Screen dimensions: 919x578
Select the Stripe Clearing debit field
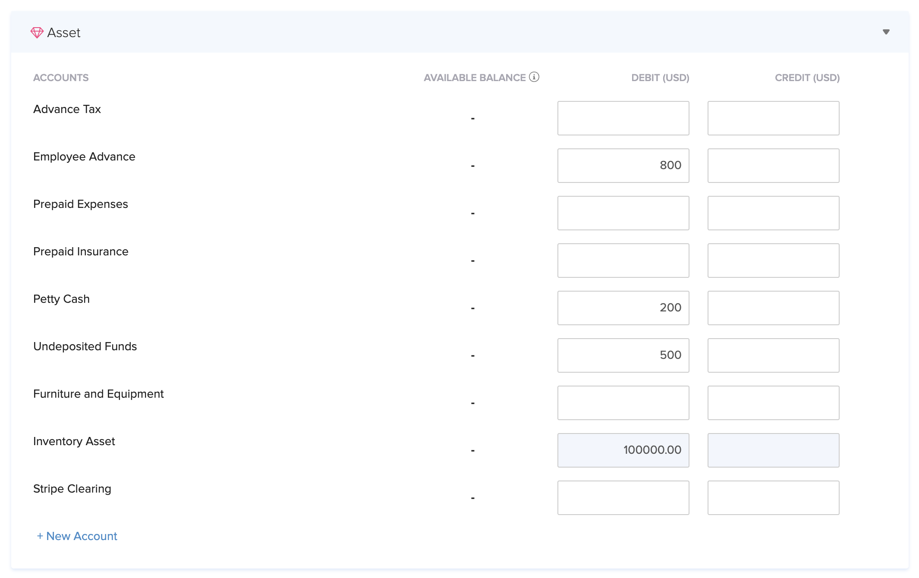(x=623, y=497)
